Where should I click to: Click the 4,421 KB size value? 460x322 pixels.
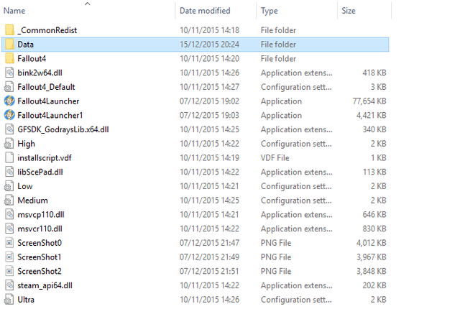click(x=371, y=115)
